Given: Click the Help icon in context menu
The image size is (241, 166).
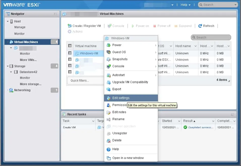Looking at the screenshot, I should click(x=109, y=149).
